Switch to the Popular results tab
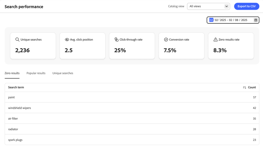The image size is (263, 148). pos(36,73)
